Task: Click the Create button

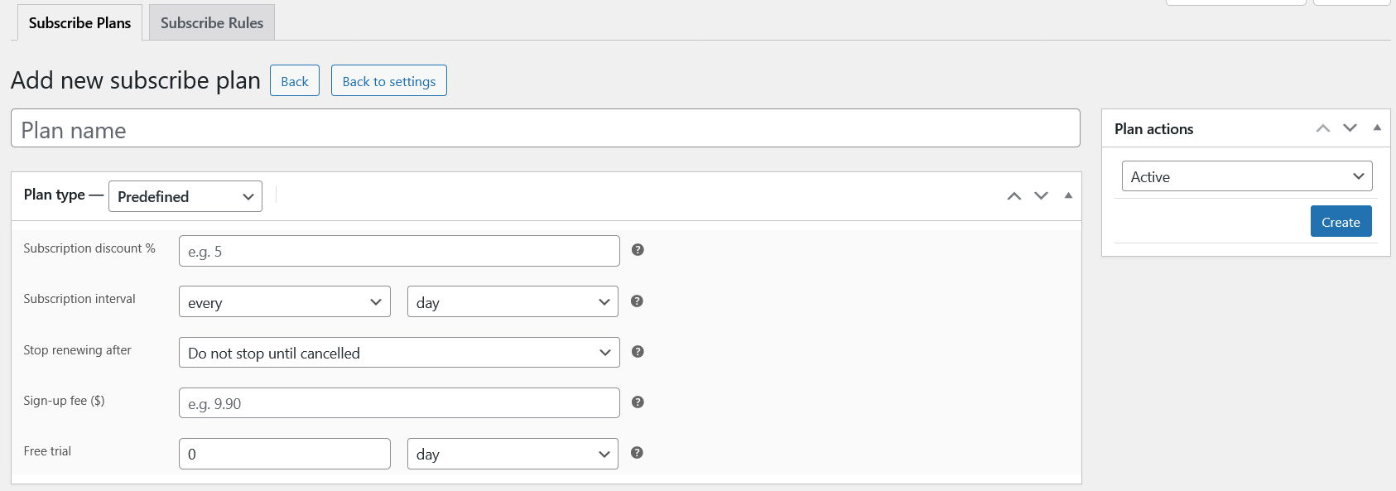Action: (x=1341, y=222)
